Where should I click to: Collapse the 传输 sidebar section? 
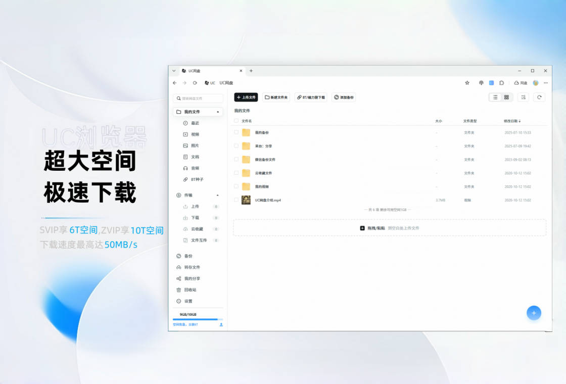pos(218,195)
